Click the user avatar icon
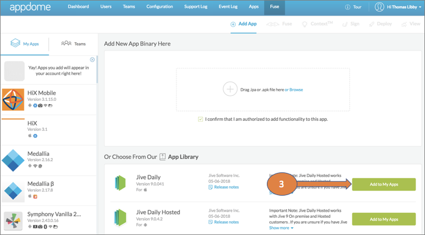The width and height of the screenshot is (425, 235). pos(380,7)
